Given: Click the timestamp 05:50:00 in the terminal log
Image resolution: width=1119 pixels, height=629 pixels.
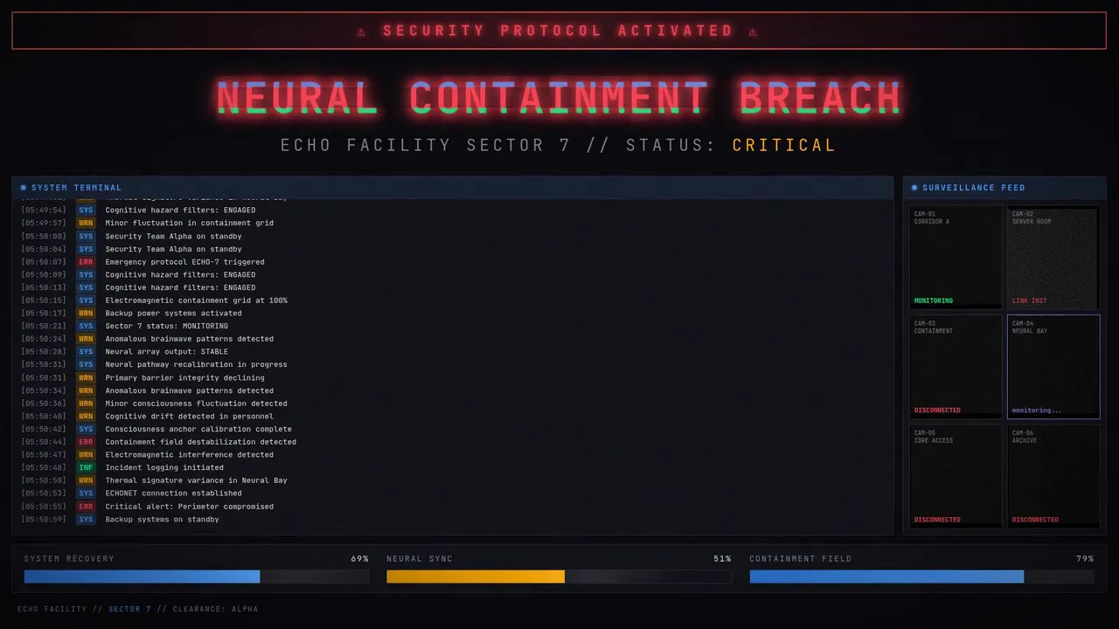Looking at the screenshot, I should pos(44,237).
